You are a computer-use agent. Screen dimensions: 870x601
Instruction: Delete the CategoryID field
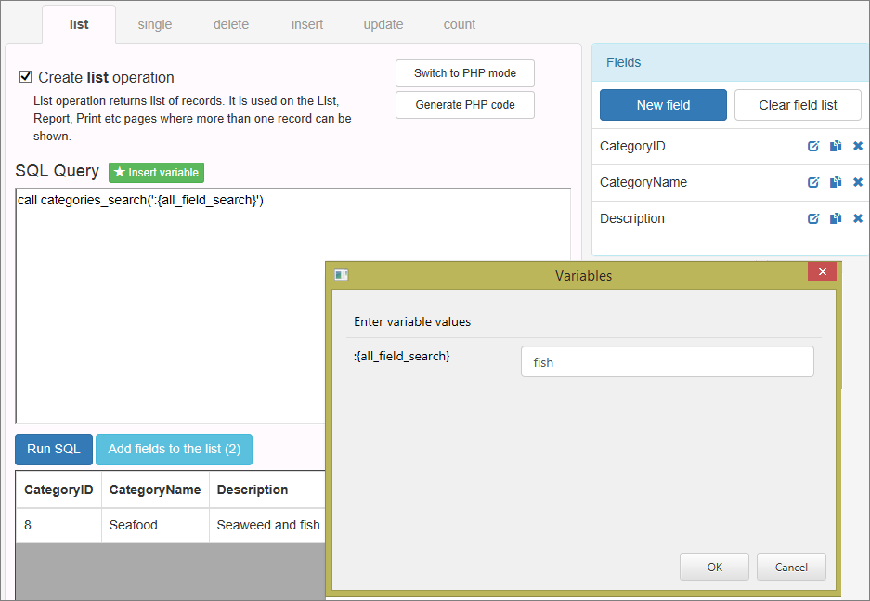coord(856,146)
